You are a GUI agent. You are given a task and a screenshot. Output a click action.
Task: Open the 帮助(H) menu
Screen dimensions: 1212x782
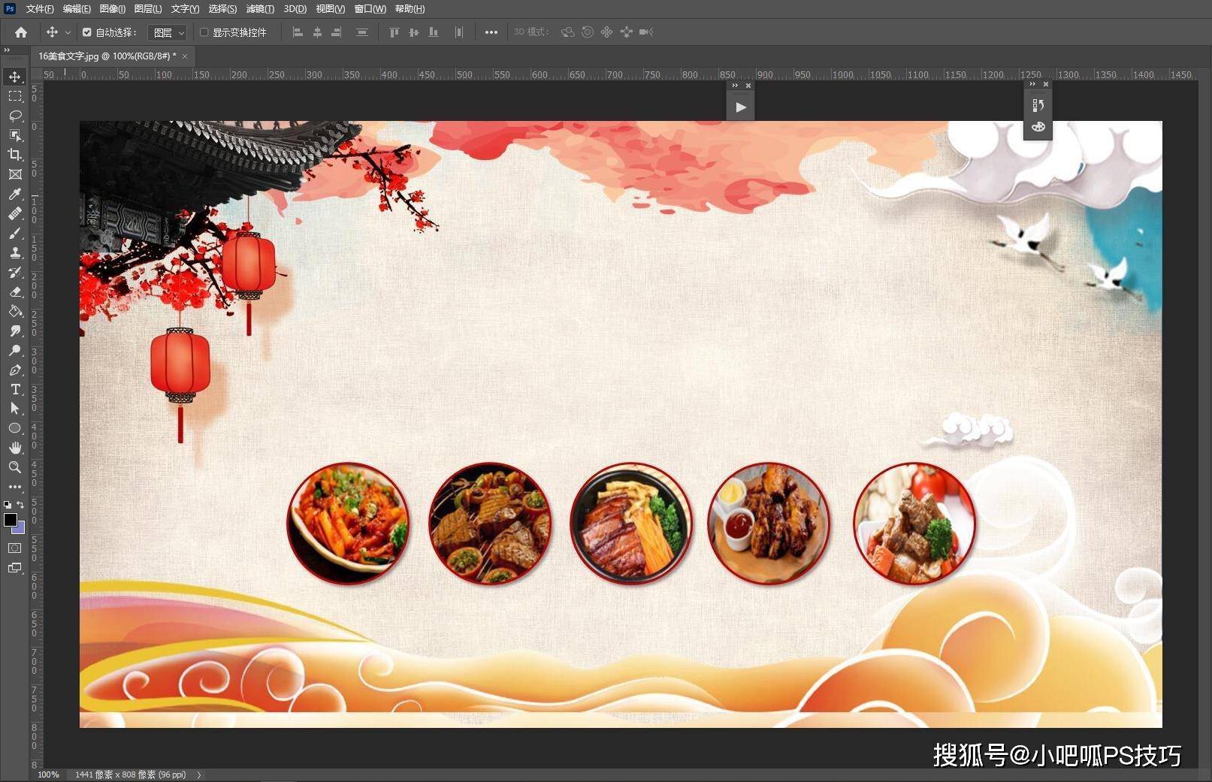point(410,9)
